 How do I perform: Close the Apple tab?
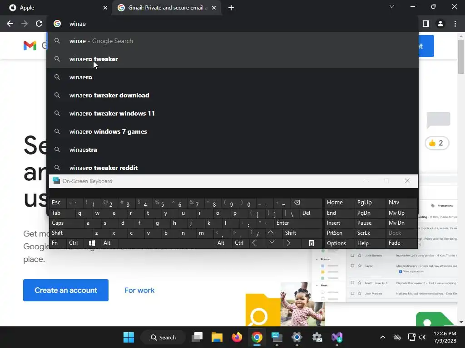pyautogui.click(x=105, y=8)
